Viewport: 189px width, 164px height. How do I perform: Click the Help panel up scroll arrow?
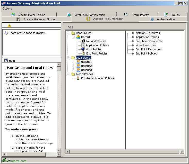(59, 65)
